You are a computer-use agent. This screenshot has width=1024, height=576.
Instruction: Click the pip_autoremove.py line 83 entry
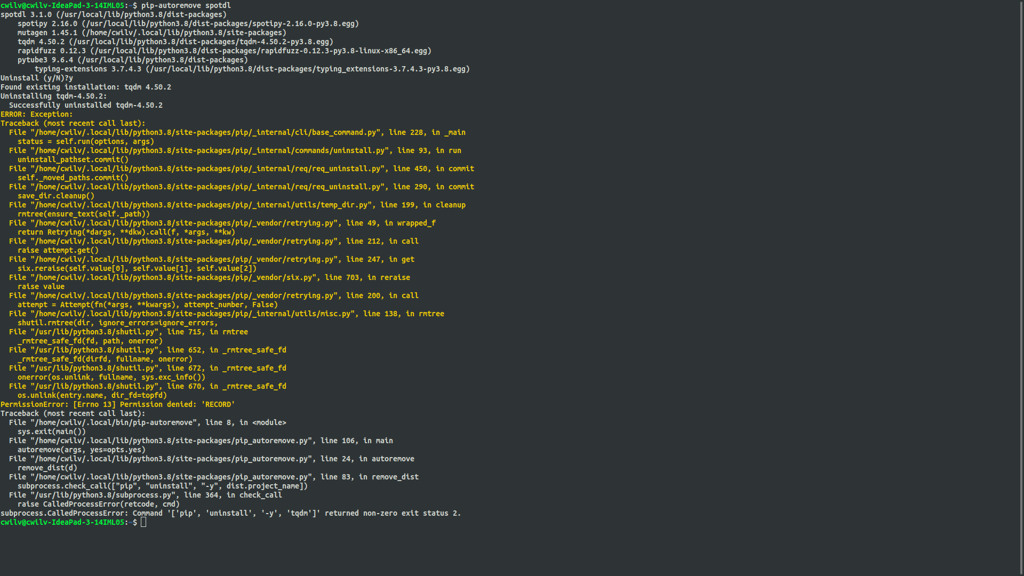[x=213, y=477]
